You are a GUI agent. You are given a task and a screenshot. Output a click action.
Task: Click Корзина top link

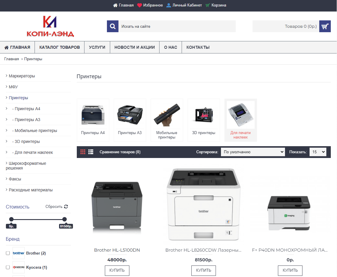[219, 5]
